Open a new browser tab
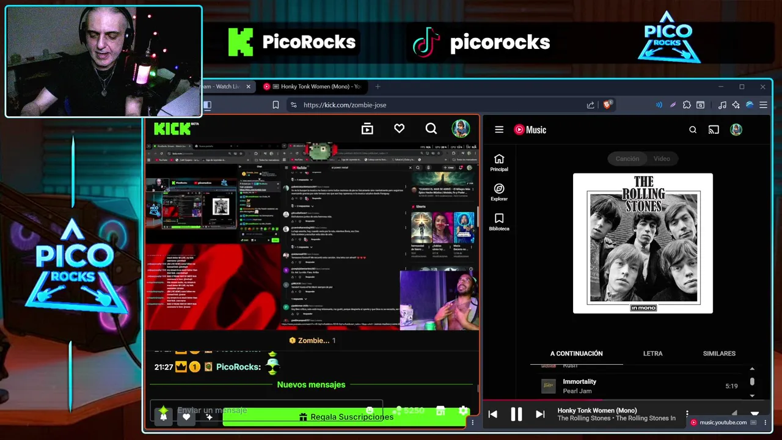The image size is (782, 440). pyautogui.click(x=378, y=87)
